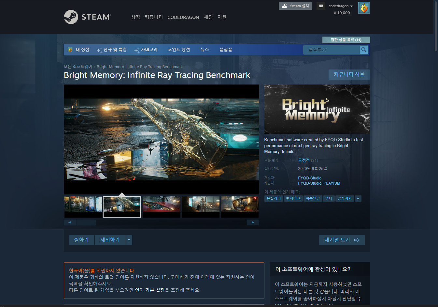438x307 pixels.
Task: Click the ₩ 10,000 wallet balance
Action: (x=342, y=13)
